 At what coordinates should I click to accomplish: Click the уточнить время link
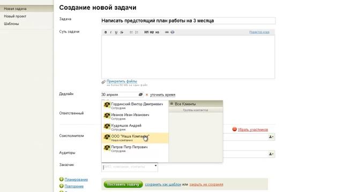(x=162, y=95)
